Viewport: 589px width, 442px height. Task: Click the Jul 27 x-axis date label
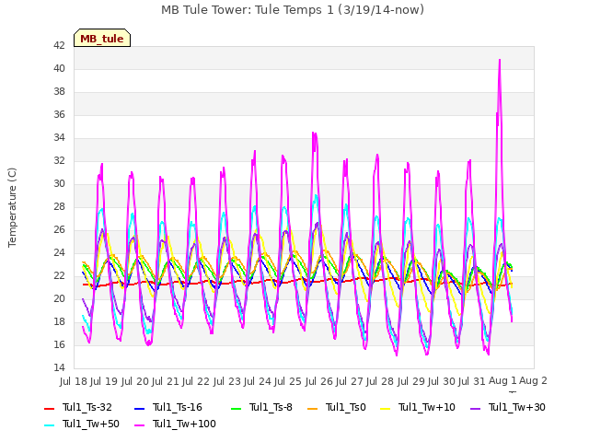click(x=350, y=381)
